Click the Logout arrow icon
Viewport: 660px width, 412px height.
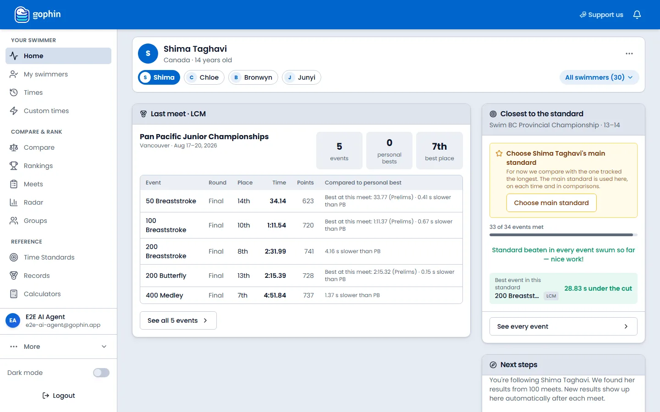click(x=46, y=396)
